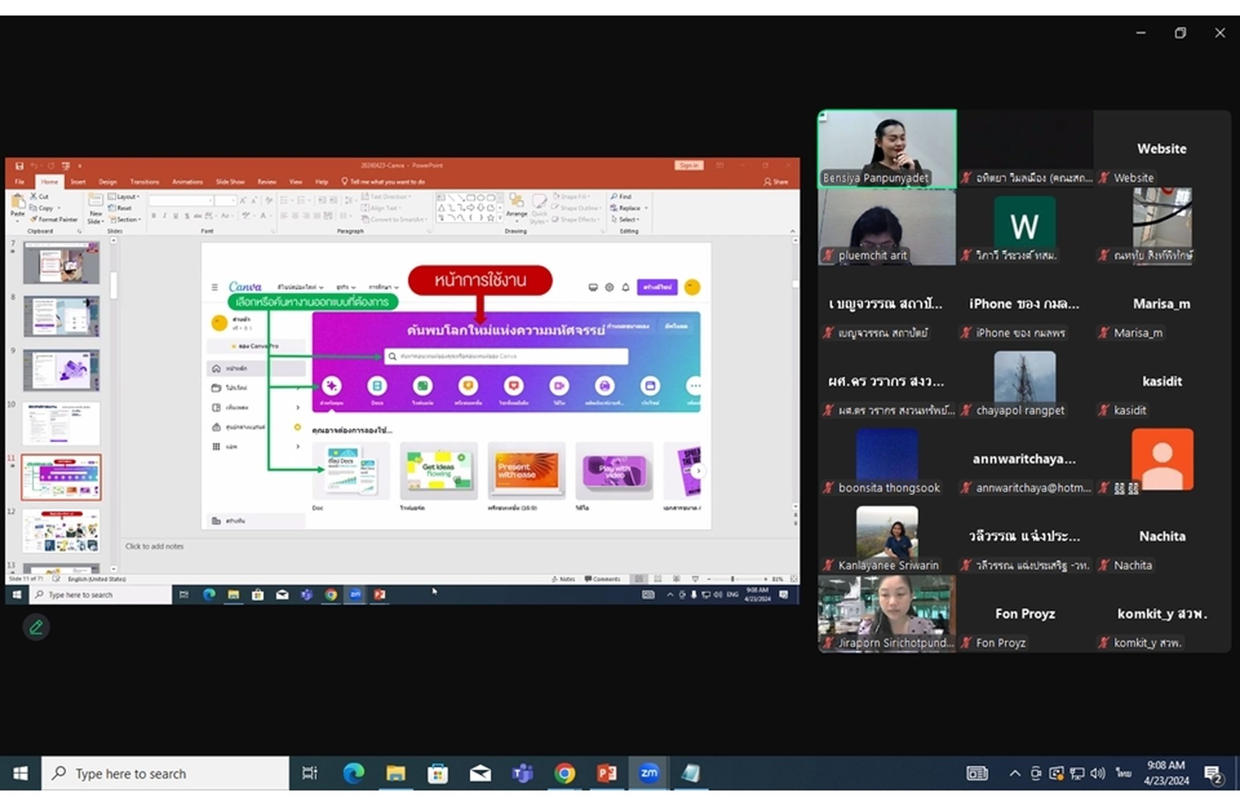This screenshot has width=1240, height=806.
Task: Click Convert to SmartArt in Paragraph group
Action: [x=394, y=220]
